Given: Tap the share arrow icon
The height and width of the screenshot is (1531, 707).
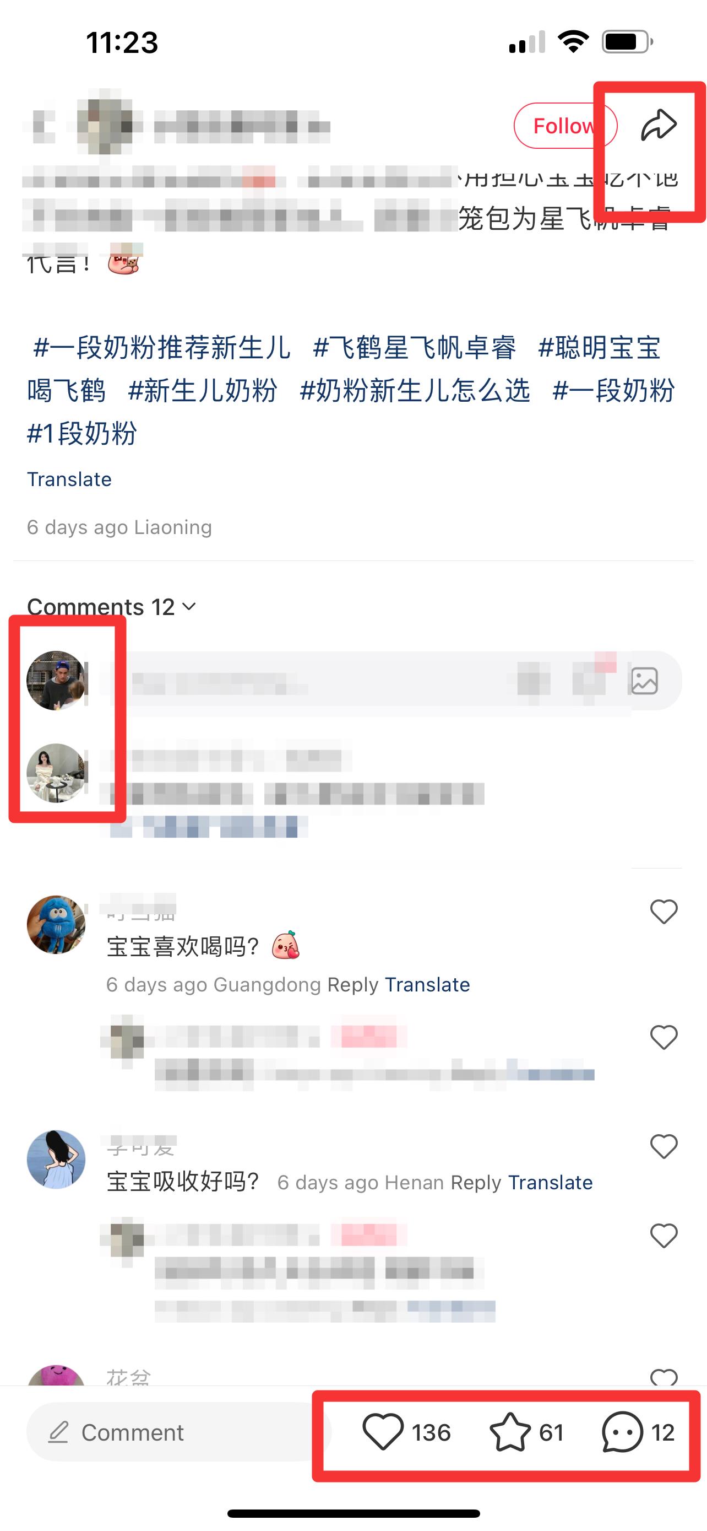Looking at the screenshot, I should pyautogui.click(x=659, y=126).
